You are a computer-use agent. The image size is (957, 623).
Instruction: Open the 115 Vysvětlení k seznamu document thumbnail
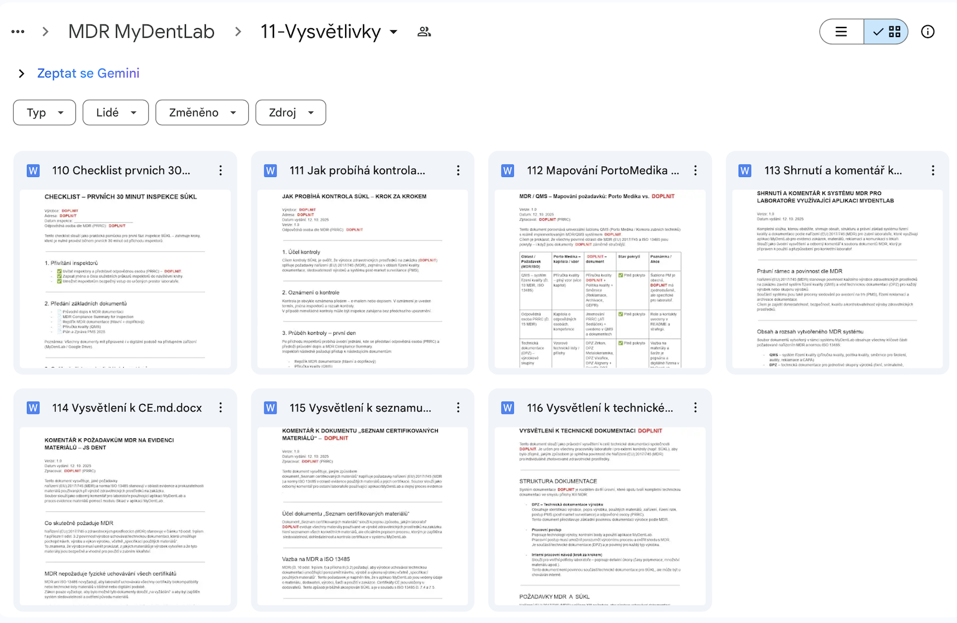(362, 514)
